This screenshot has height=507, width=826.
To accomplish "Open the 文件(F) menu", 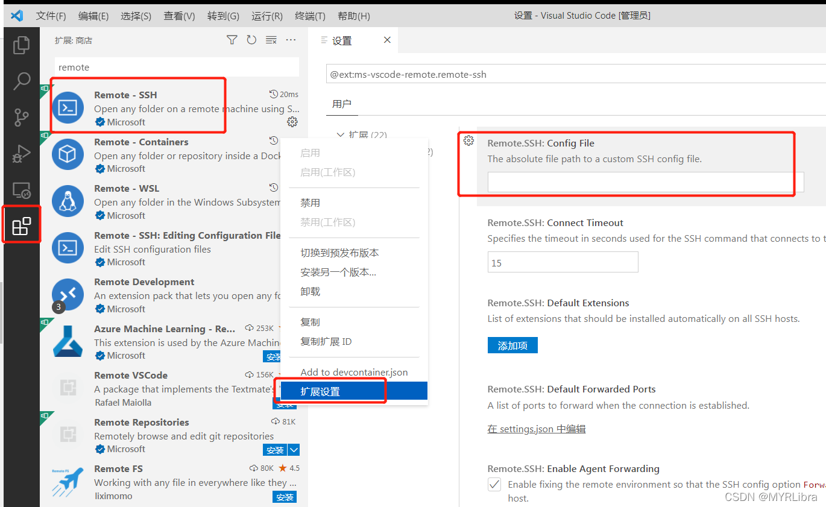I will tap(51, 16).
